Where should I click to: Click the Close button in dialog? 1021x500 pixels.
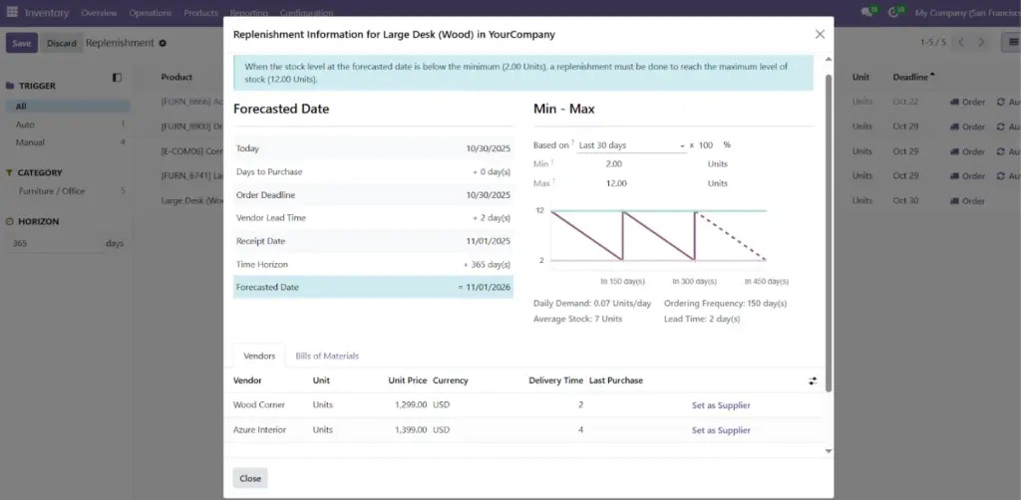[x=250, y=478]
